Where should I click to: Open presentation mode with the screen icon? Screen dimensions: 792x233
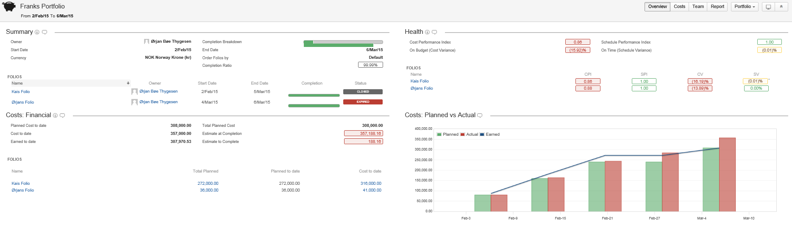point(768,7)
